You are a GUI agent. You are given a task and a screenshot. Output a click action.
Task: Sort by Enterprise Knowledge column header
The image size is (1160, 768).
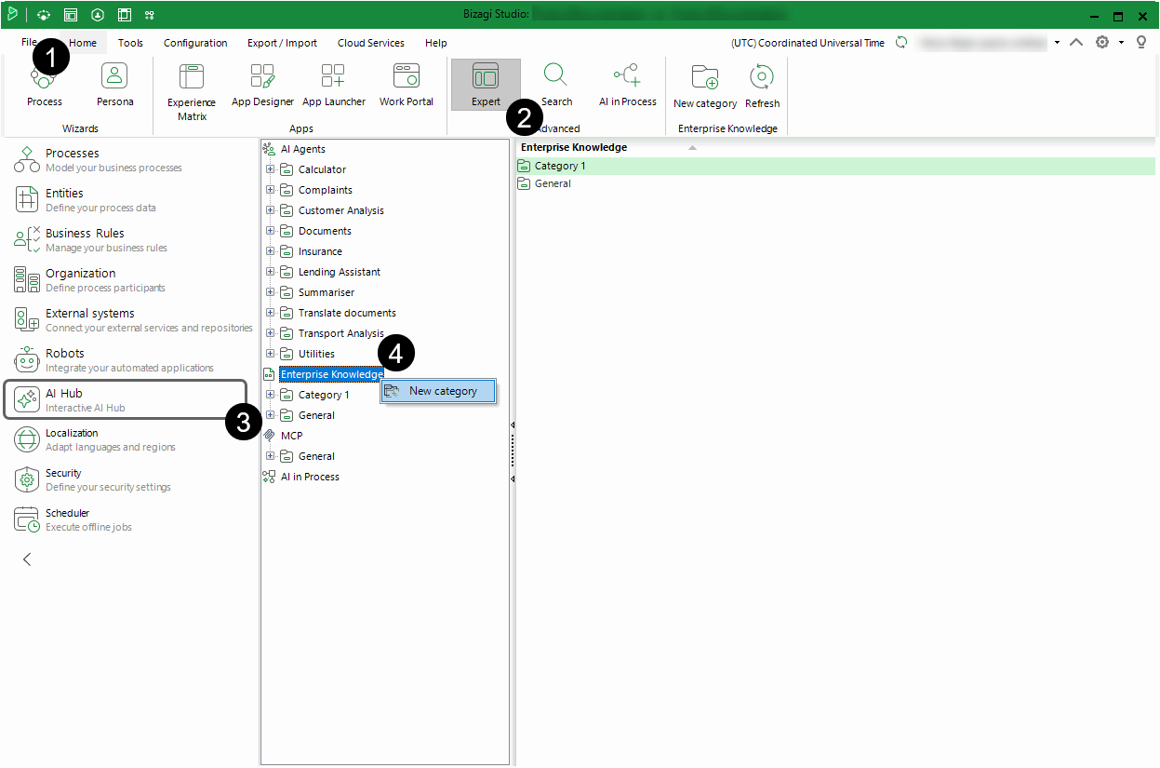pyautogui.click(x=574, y=147)
